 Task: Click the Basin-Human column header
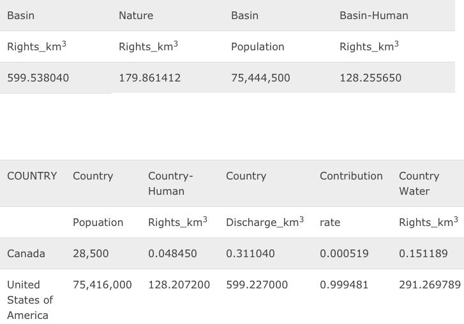(373, 15)
